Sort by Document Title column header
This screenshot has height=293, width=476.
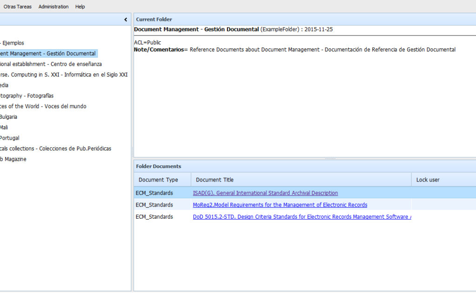point(215,180)
